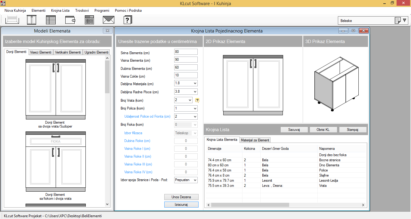Open the cabinet elements toolbar icon
The width and height of the screenshot is (411, 219).
coord(31,20)
